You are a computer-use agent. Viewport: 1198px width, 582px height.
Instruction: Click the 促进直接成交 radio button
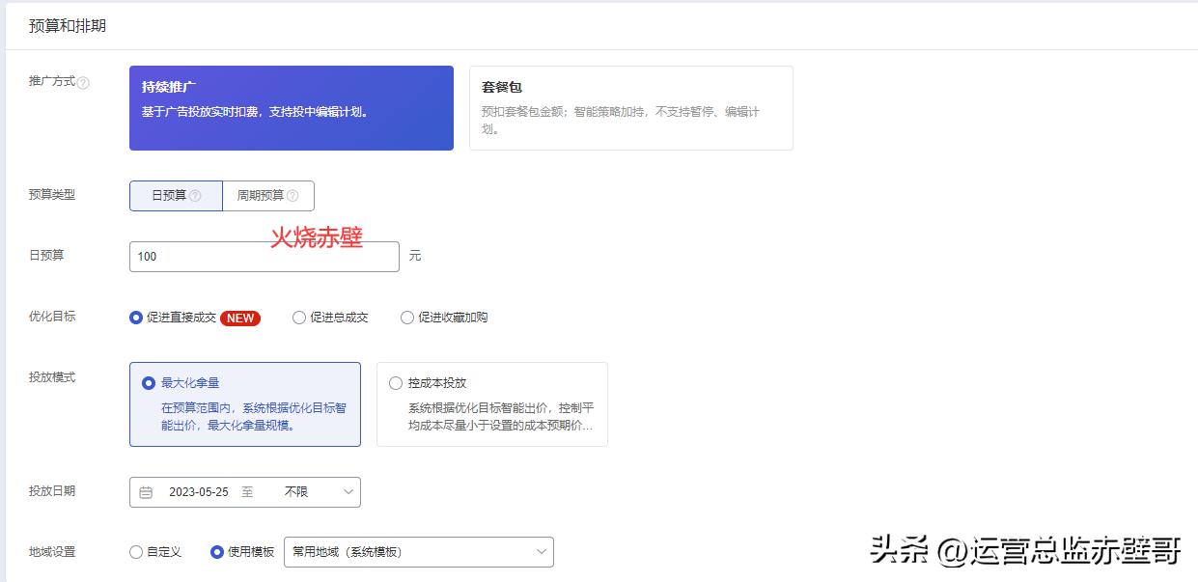(x=135, y=318)
